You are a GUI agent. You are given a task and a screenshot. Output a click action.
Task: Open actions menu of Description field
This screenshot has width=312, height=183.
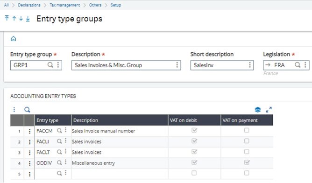177,65
